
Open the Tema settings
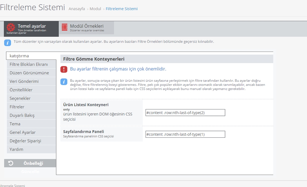[x=31, y=124]
